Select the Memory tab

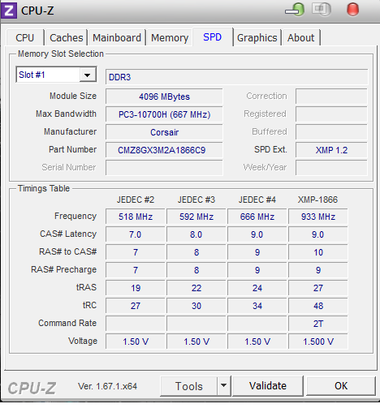click(170, 37)
